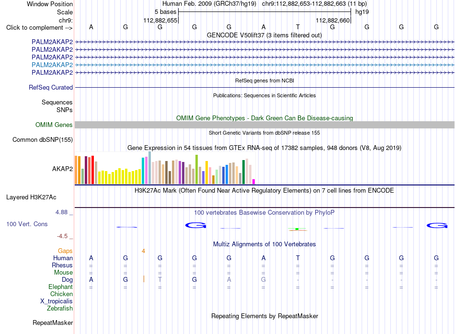The height and width of the screenshot is (334, 455).
Task: Click the GENCODE V50lift37 track title
Action: pyautogui.click(x=264, y=35)
